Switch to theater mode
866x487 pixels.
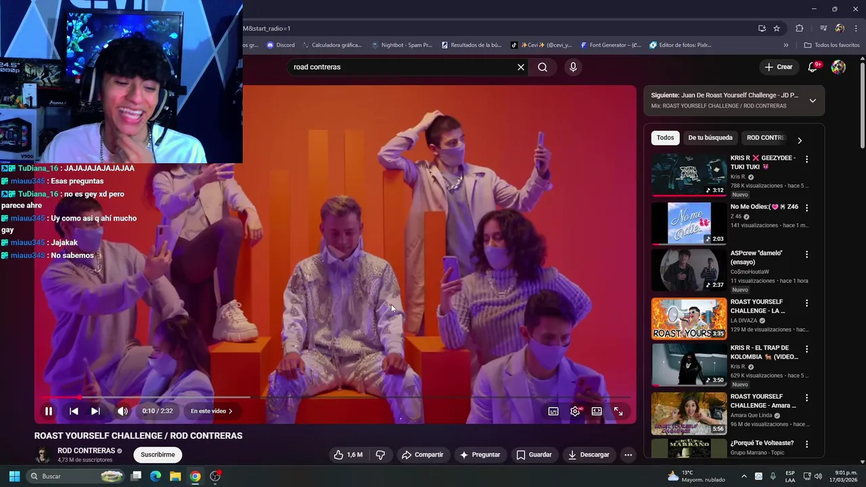click(597, 411)
